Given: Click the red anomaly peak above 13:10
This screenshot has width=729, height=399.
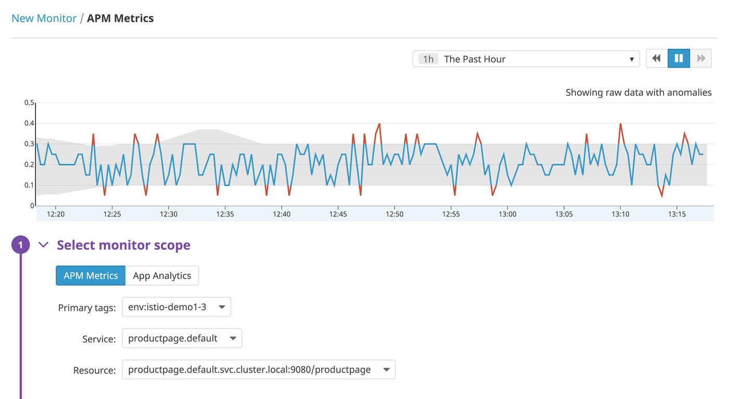Looking at the screenshot, I should [620, 124].
